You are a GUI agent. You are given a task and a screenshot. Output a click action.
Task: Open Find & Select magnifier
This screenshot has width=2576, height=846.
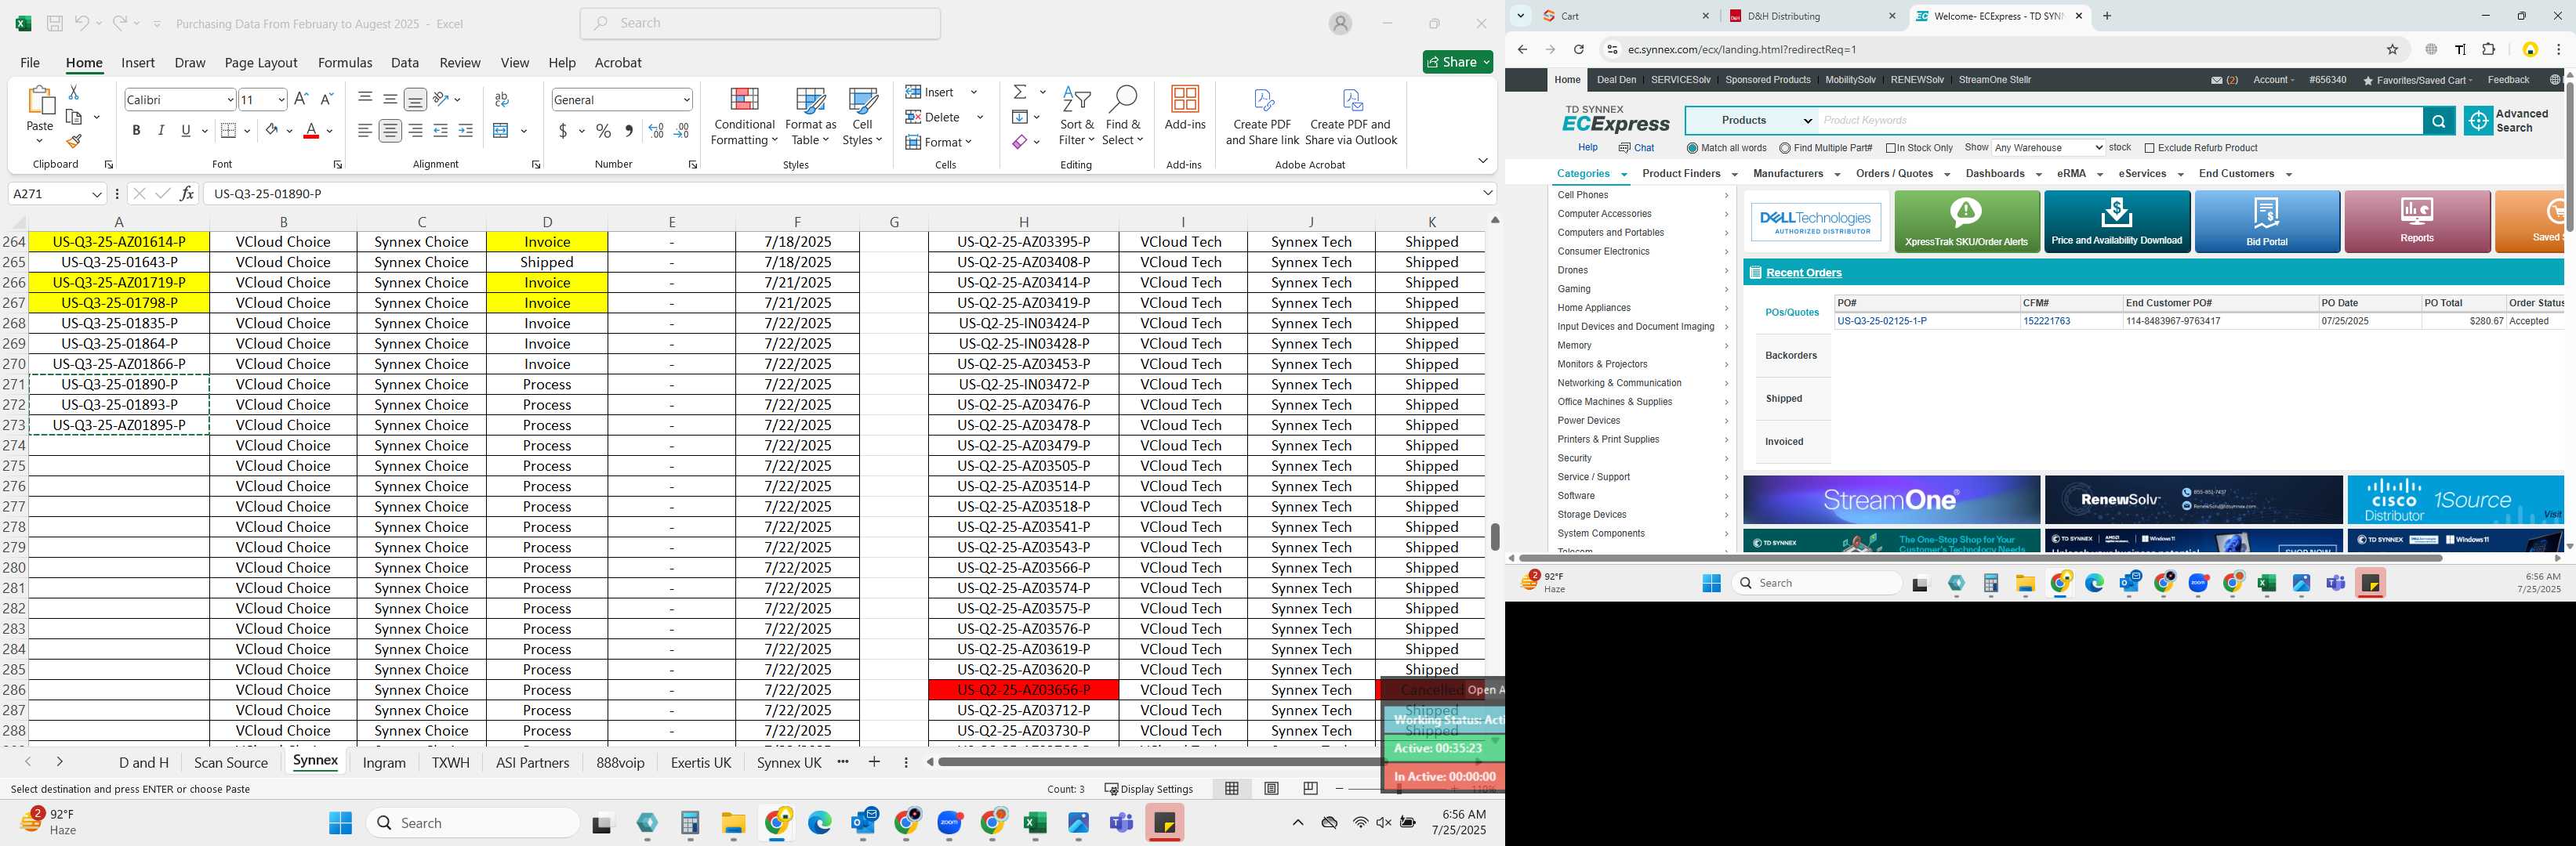1123,116
